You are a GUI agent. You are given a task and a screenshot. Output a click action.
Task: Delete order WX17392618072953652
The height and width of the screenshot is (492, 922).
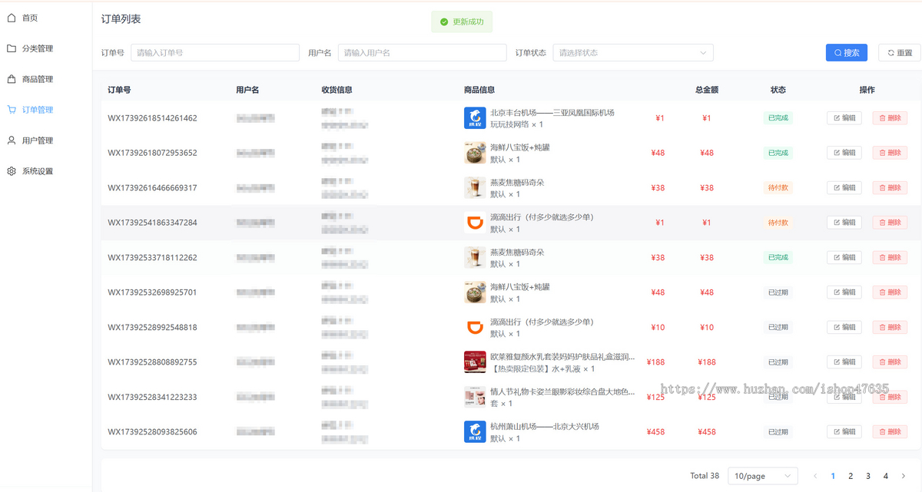(890, 153)
